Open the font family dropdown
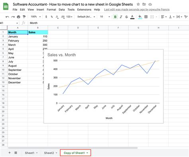Screen dimensions: 189x157 86,17
